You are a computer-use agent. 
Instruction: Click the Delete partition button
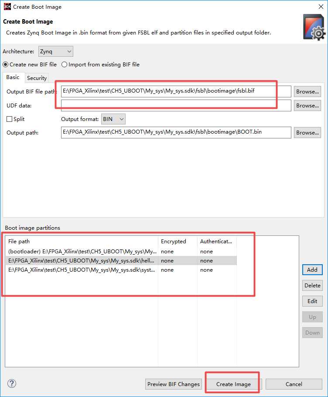click(312, 285)
